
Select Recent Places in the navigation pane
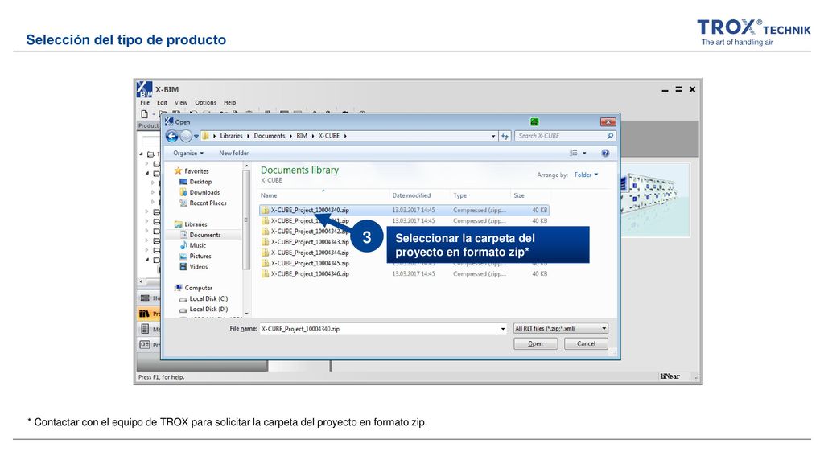pyautogui.click(x=208, y=203)
